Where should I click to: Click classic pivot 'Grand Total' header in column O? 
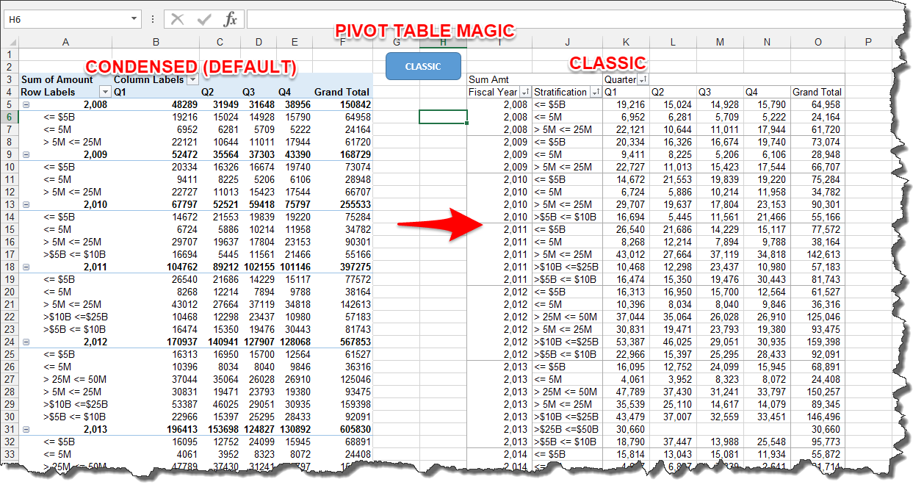coord(817,92)
